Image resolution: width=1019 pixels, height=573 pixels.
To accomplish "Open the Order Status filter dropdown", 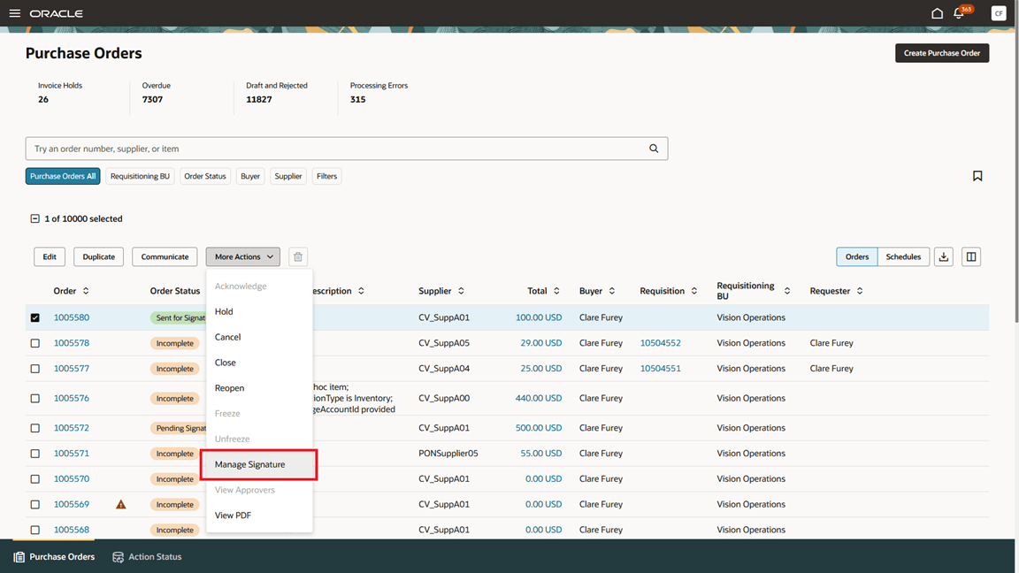I will 204,175.
